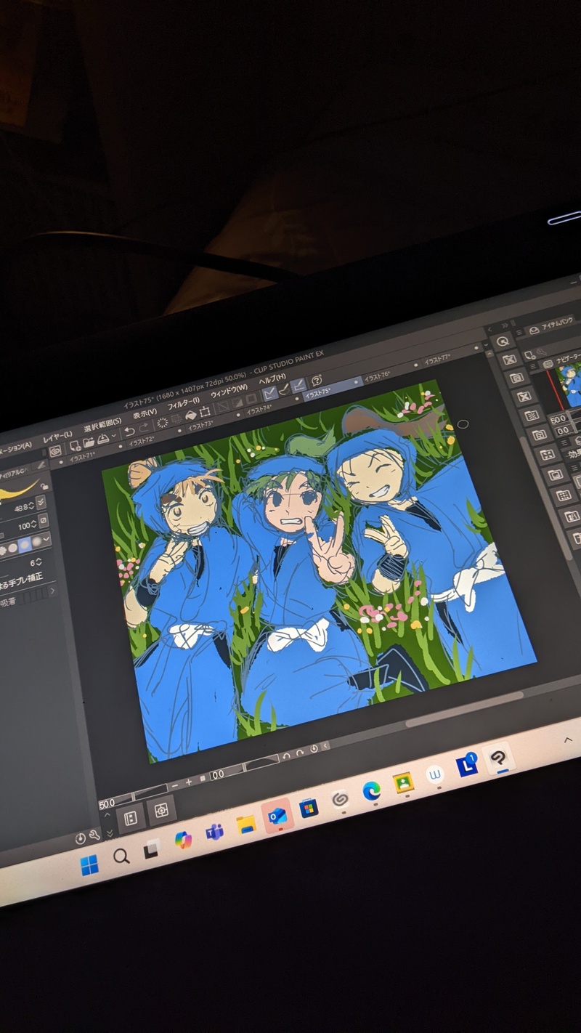Undo the last action with undo arrow

pyautogui.click(x=129, y=432)
